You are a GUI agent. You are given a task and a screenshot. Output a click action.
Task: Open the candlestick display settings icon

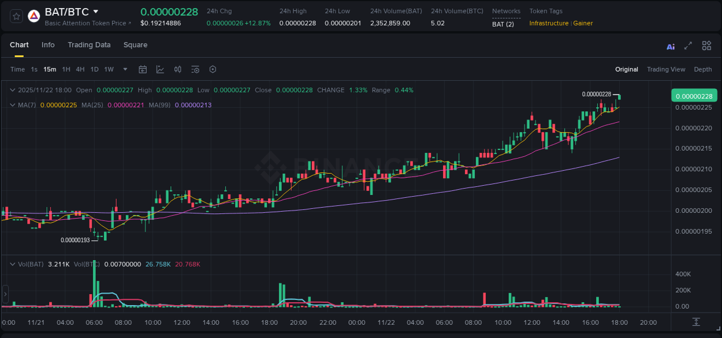[177, 69]
